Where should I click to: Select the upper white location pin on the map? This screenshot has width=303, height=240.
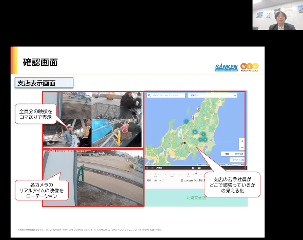coord(198,108)
